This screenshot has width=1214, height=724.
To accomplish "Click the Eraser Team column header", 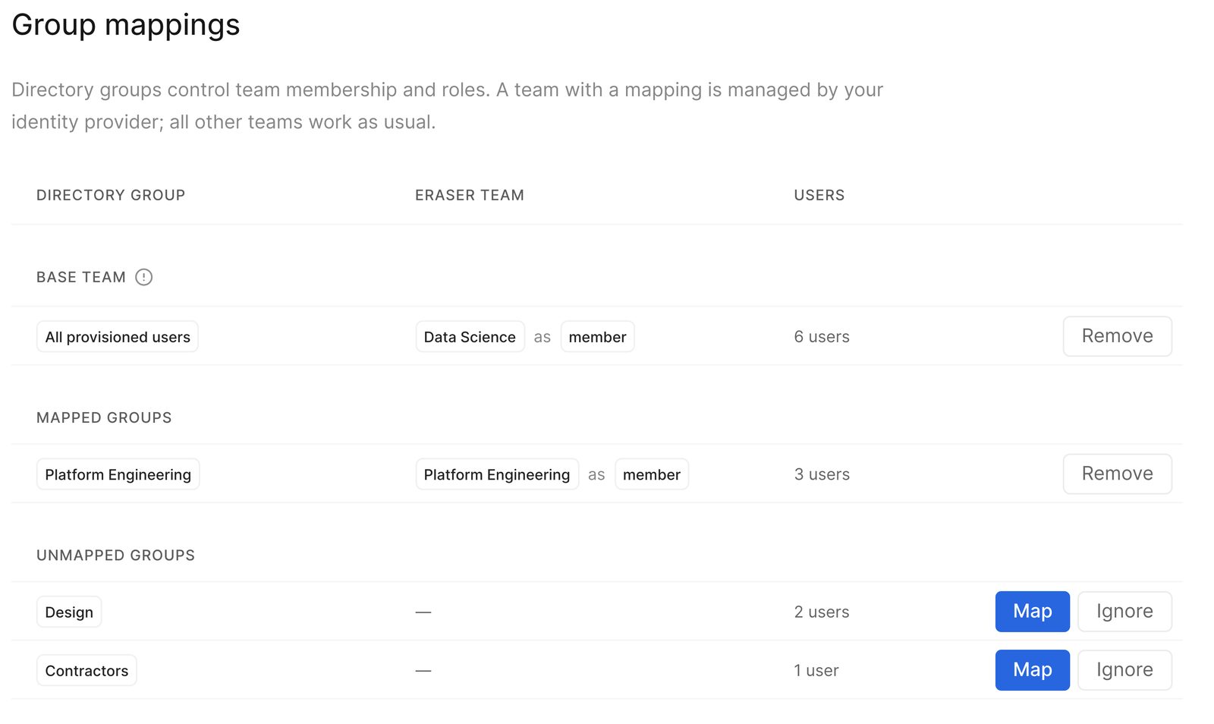I will (x=470, y=195).
